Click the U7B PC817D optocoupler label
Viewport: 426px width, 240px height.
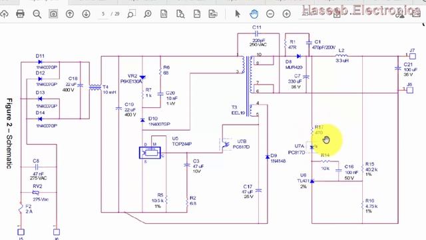(241, 144)
